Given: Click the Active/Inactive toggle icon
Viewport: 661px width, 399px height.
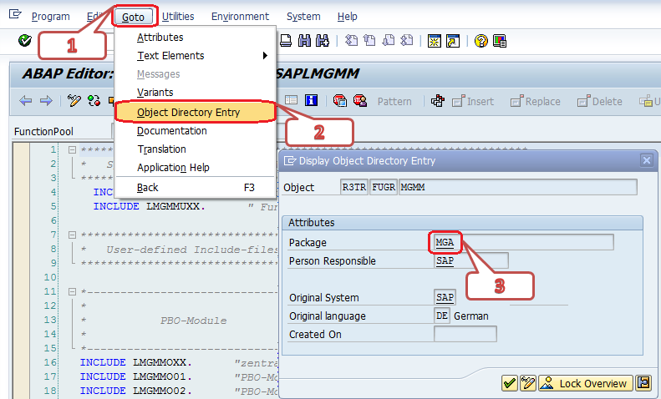Looking at the screenshot, I should click(x=94, y=101).
